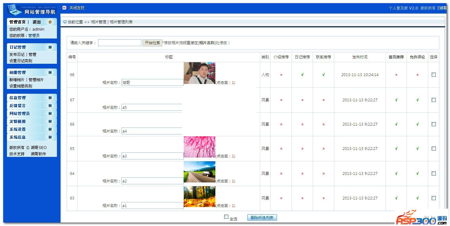The width and height of the screenshot is (450, 226).
Task: Toggle 日记推荐 red cross for row 63
Action: (302, 199)
